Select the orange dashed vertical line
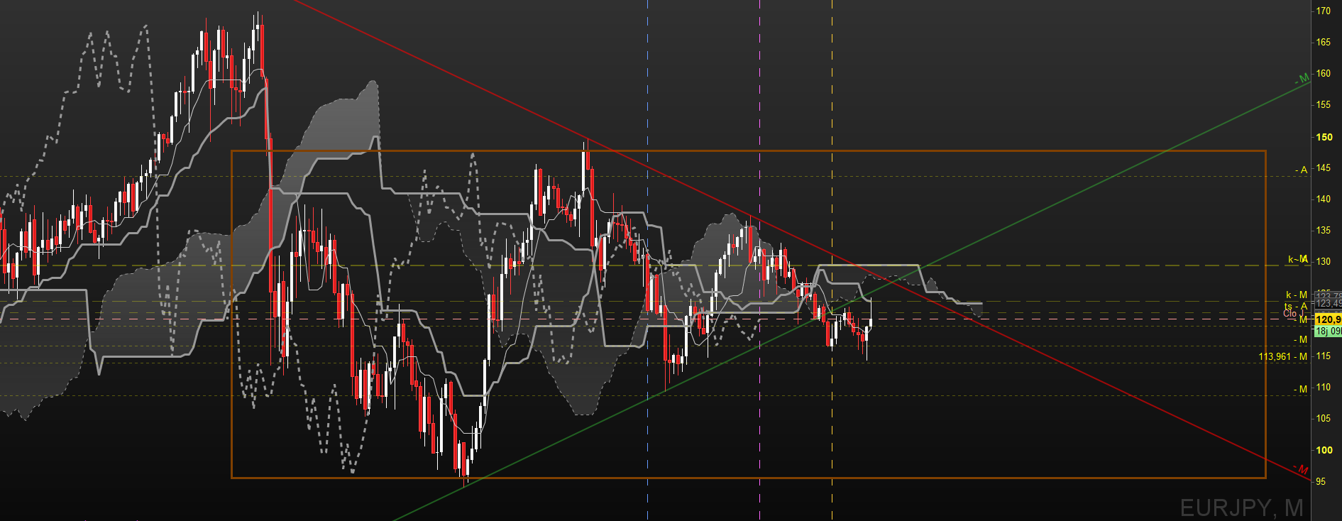The image size is (1342, 521). (832, 260)
